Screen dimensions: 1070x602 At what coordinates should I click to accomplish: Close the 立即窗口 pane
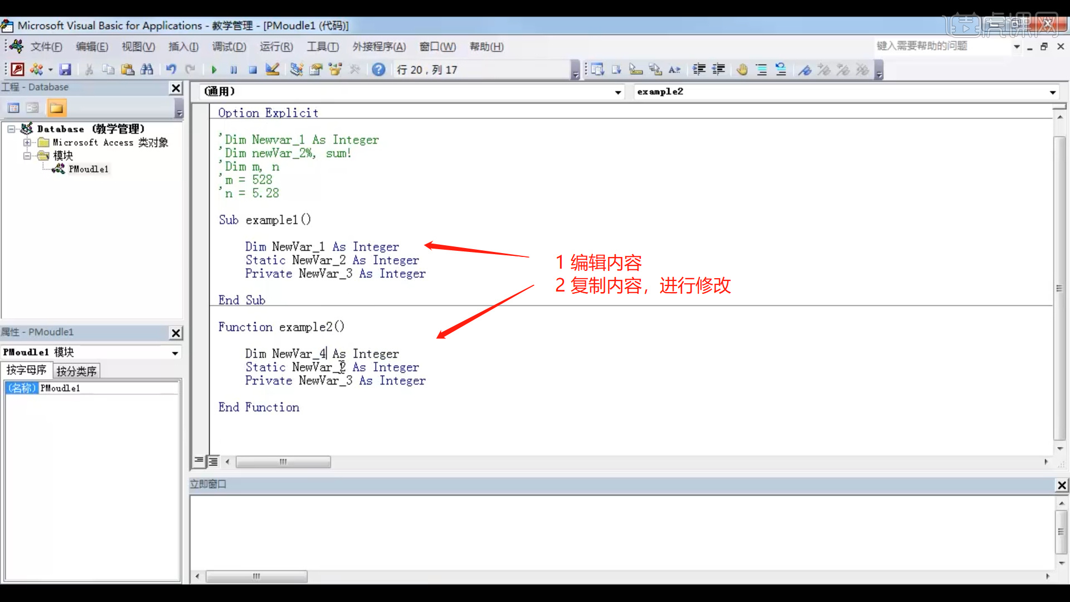[x=1062, y=486]
